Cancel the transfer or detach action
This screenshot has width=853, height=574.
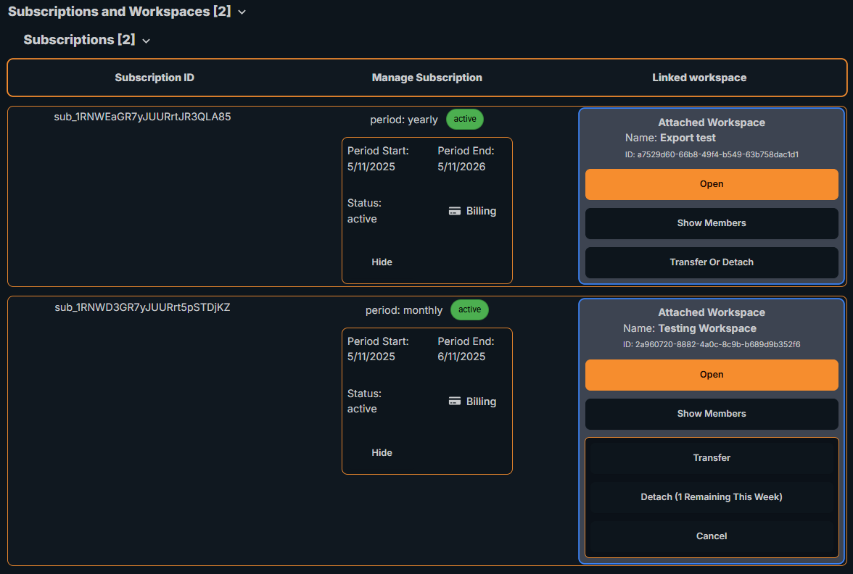(712, 536)
